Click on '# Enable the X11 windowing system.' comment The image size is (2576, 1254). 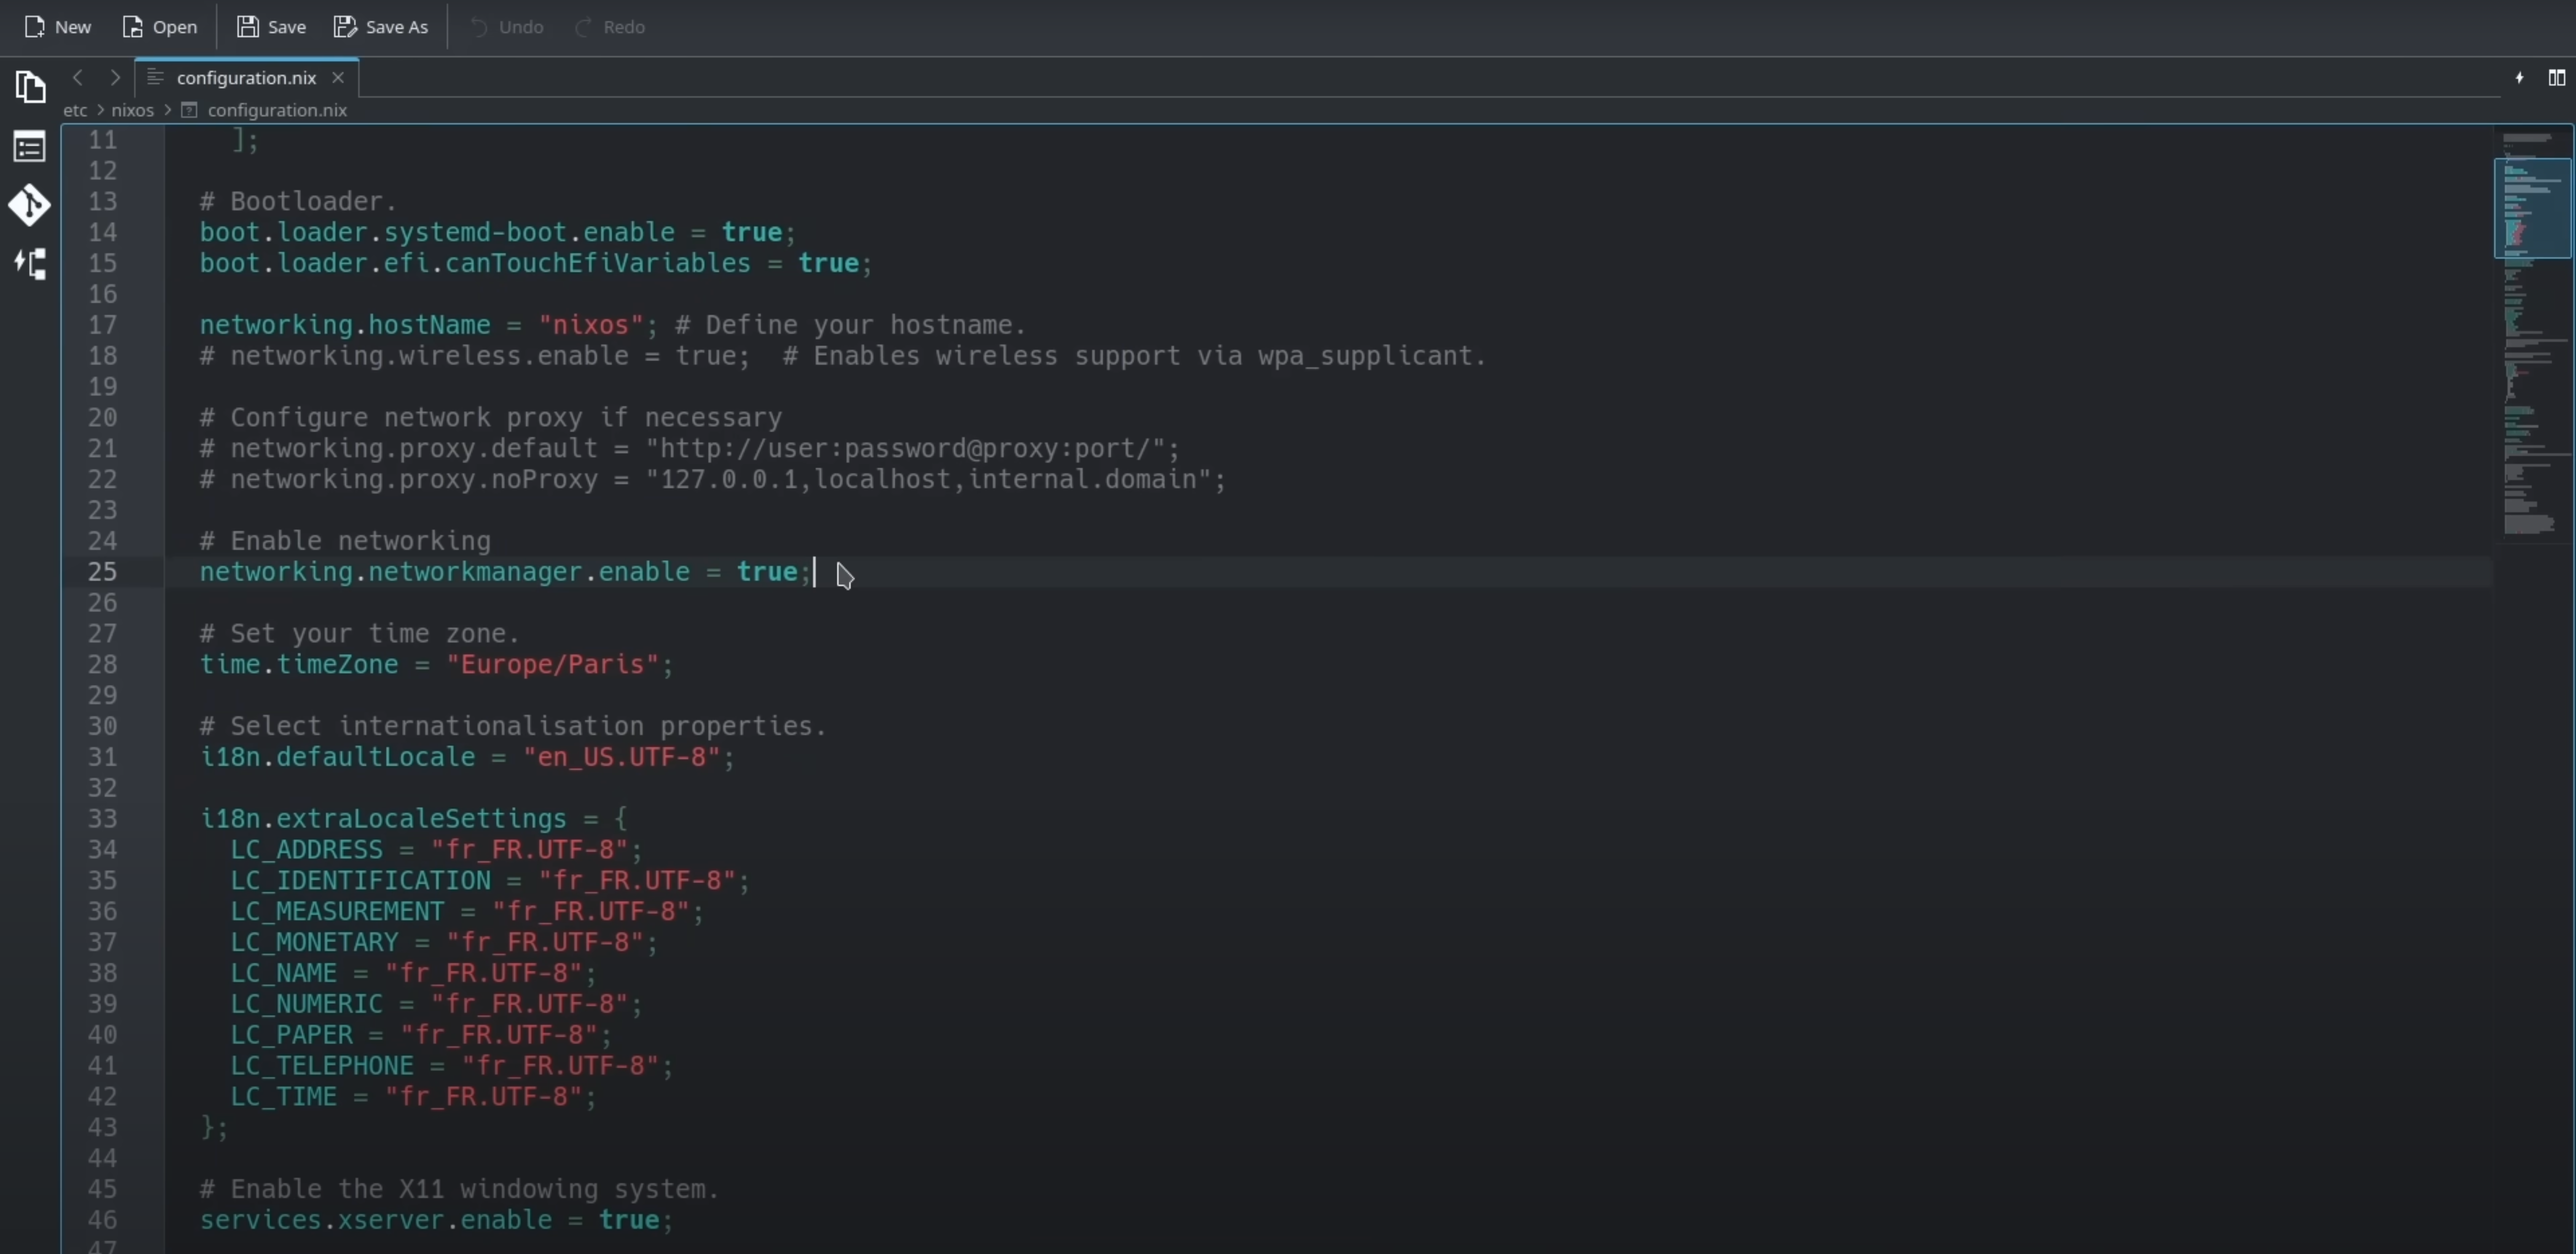[459, 1189]
